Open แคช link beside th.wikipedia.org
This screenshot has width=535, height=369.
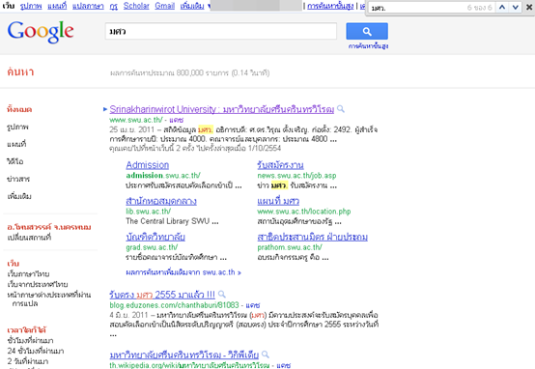click(284, 365)
